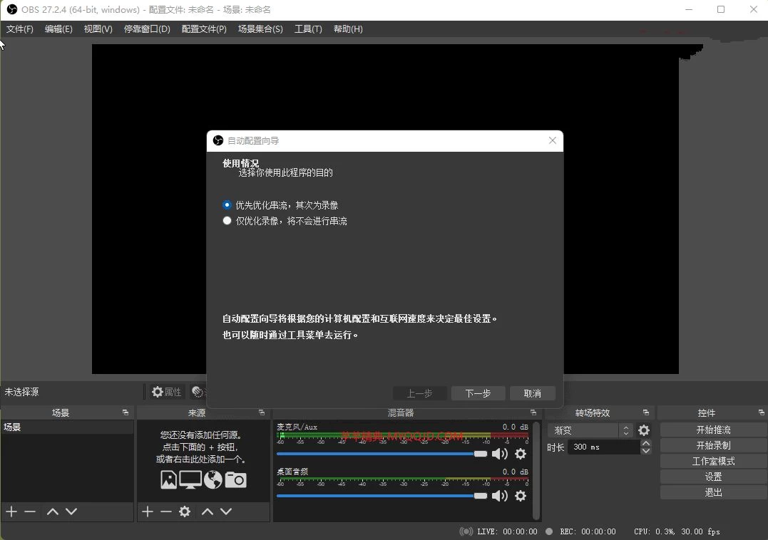Add a display capture source with monitor icon

(x=190, y=479)
